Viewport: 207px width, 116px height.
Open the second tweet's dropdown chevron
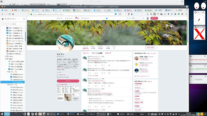point(130,69)
